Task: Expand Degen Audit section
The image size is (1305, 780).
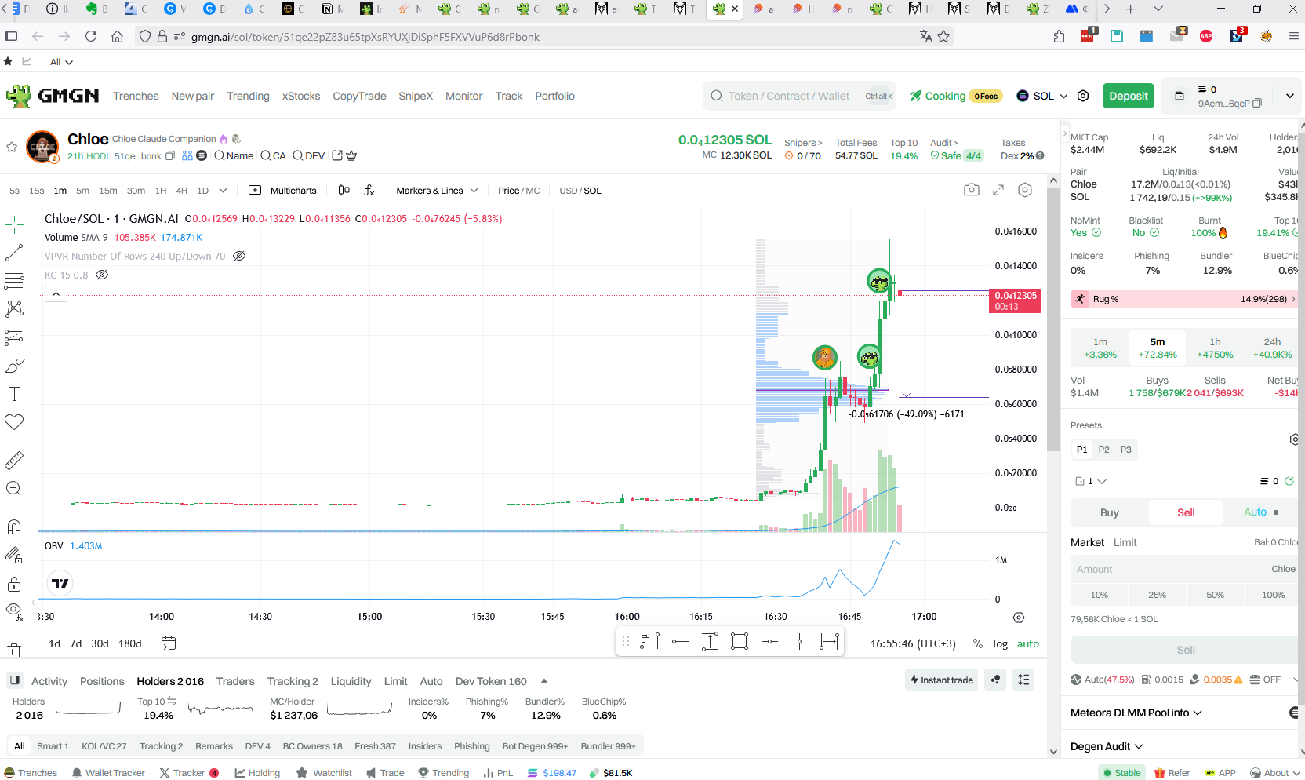Action: [1107, 746]
